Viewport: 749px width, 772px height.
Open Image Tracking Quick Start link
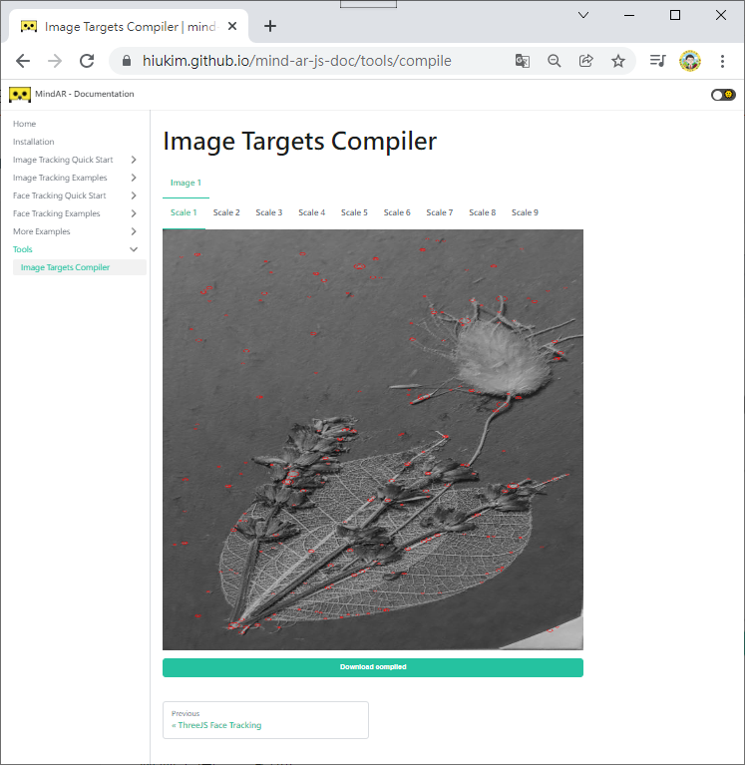pyautogui.click(x=63, y=160)
